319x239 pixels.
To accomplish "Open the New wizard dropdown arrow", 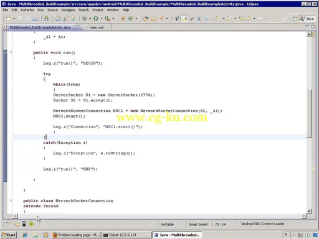I will 14,19.
